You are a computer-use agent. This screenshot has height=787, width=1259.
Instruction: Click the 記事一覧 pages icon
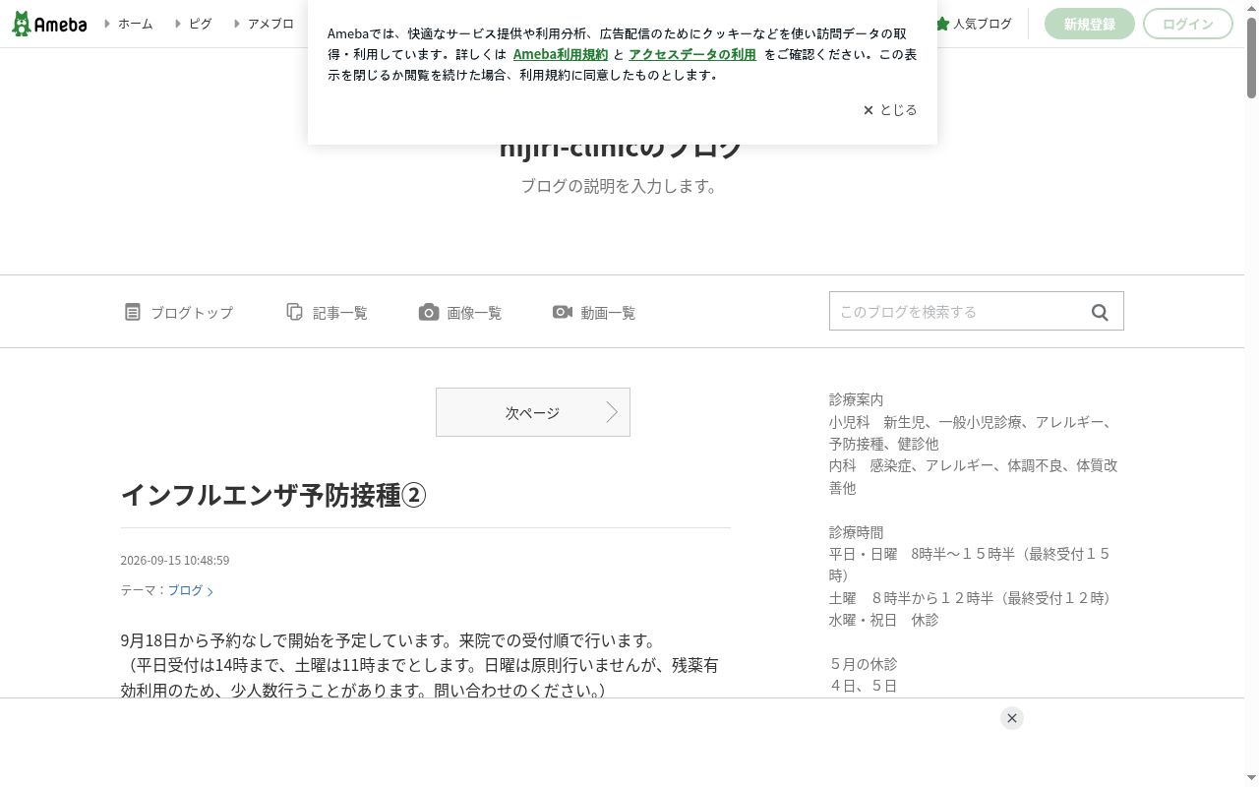(294, 312)
